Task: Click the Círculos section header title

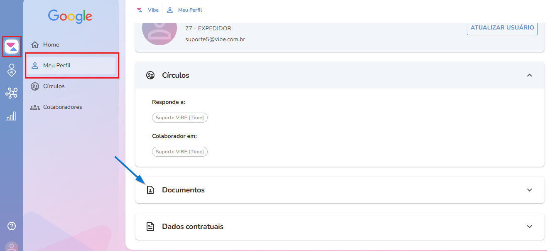Action: [x=176, y=75]
